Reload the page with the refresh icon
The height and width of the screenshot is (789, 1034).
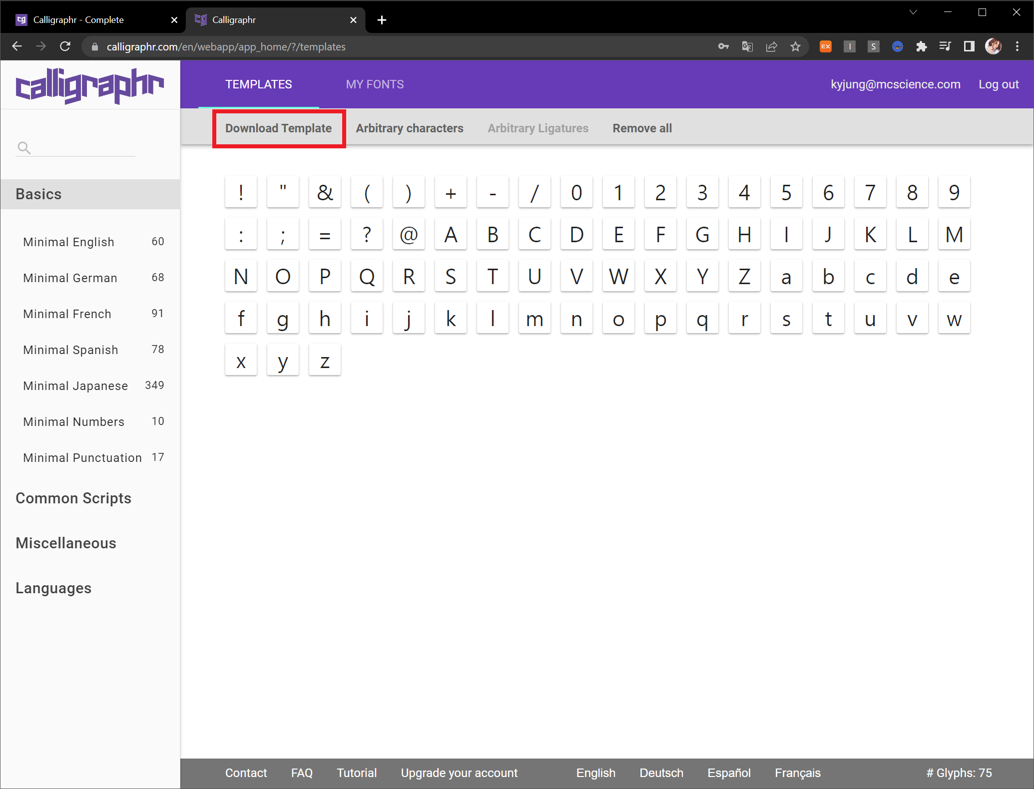[x=65, y=47]
